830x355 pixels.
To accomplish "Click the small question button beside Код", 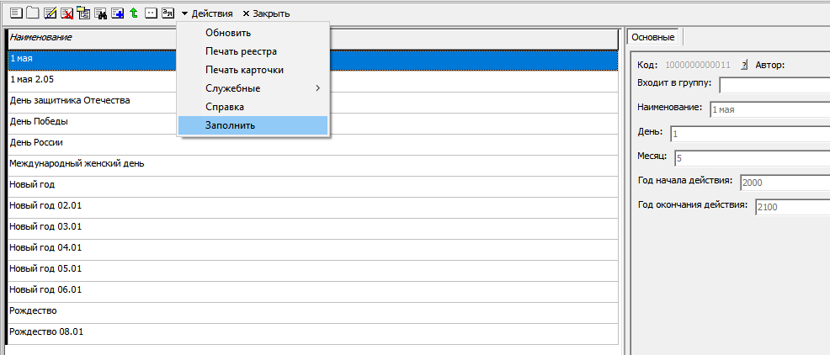I will pyautogui.click(x=743, y=65).
